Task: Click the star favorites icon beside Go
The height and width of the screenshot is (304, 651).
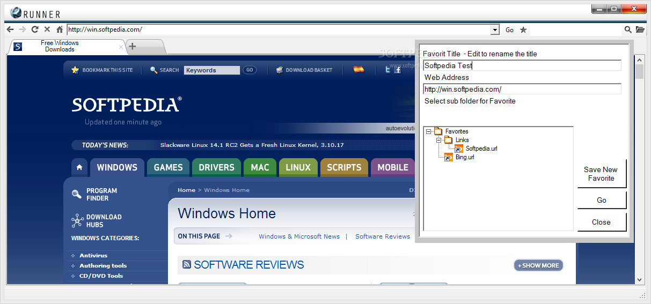Action: tap(523, 29)
